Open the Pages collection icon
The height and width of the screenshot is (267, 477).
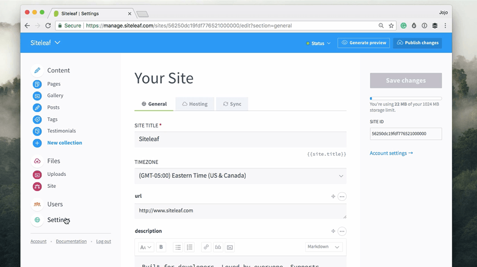[x=37, y=84]
